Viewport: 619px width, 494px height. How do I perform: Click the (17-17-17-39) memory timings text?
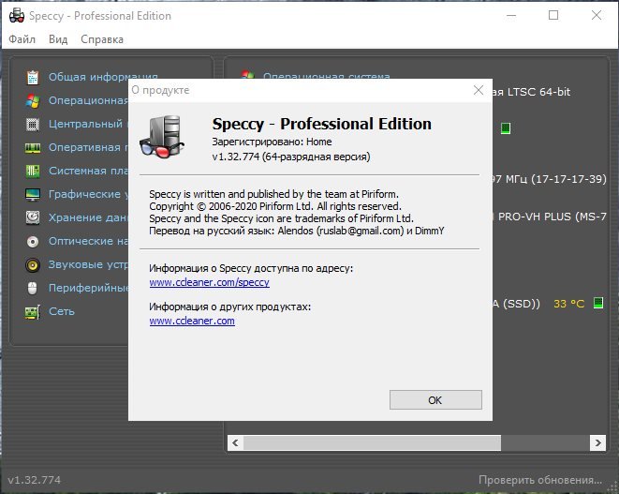click(x=568, y=179)
